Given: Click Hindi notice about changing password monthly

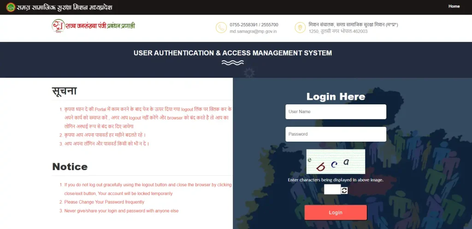Looking at the screenshot, I should tap(105, 135).
